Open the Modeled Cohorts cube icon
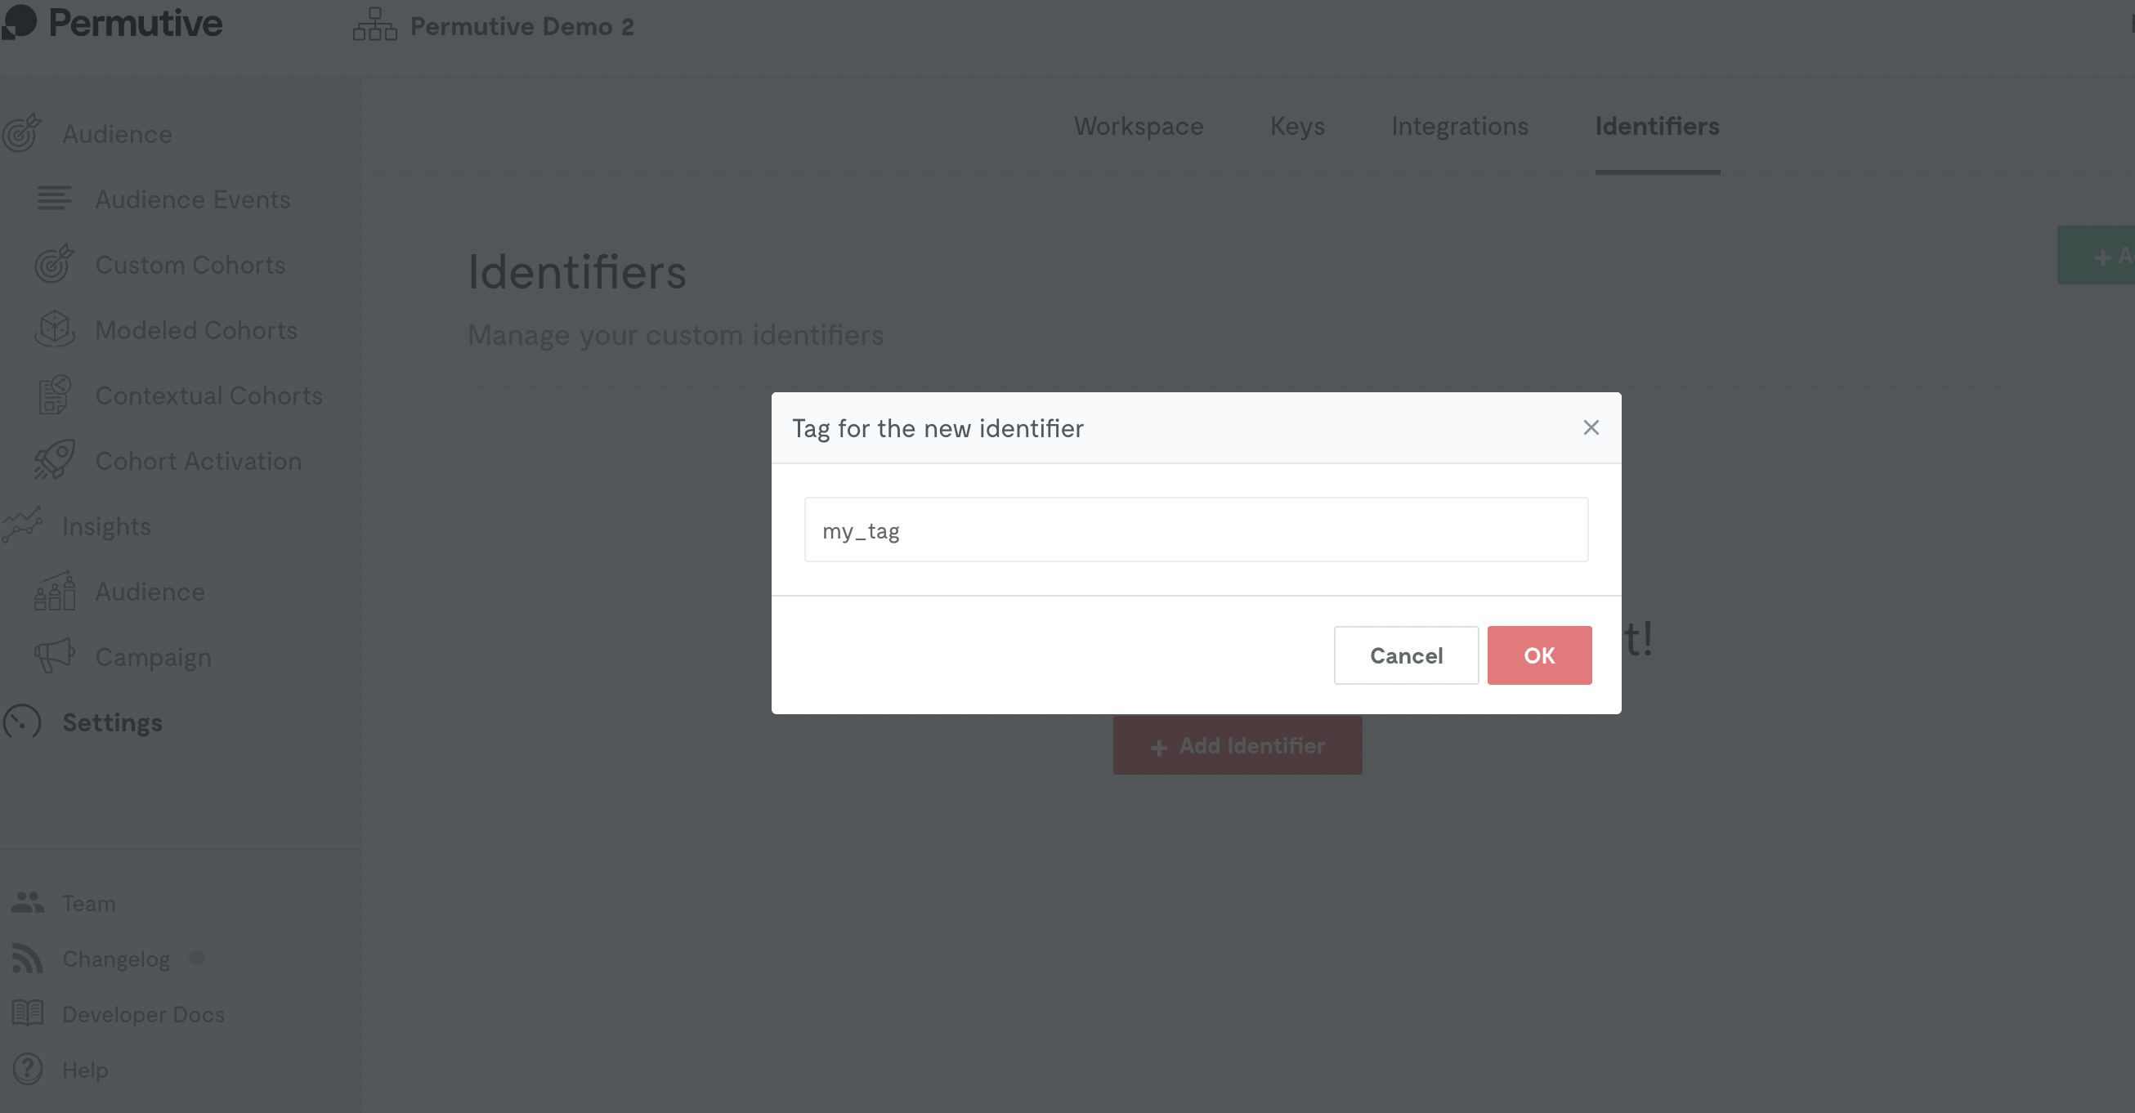Screen dimensions: 2135x1113 coord(55,329)
